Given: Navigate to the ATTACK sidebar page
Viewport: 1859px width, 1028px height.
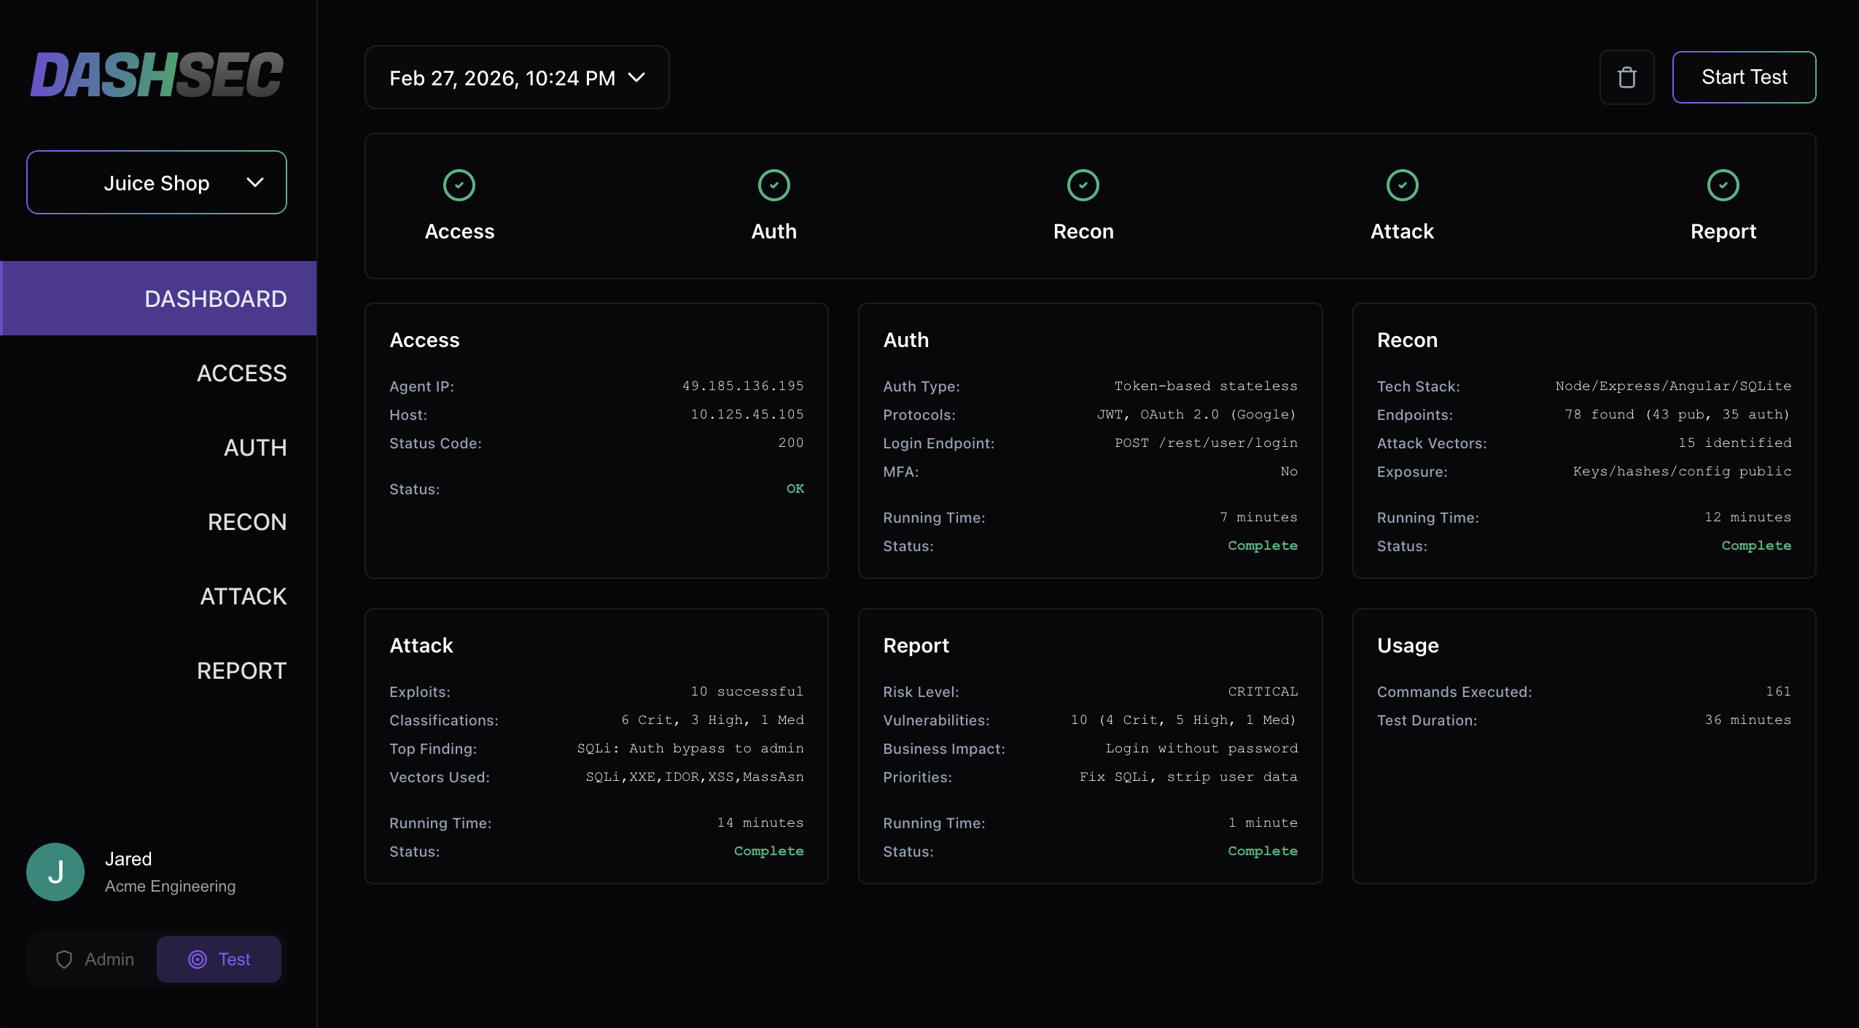Looking at the screenshot, I should pyautogui.click(x=243, y=596).
